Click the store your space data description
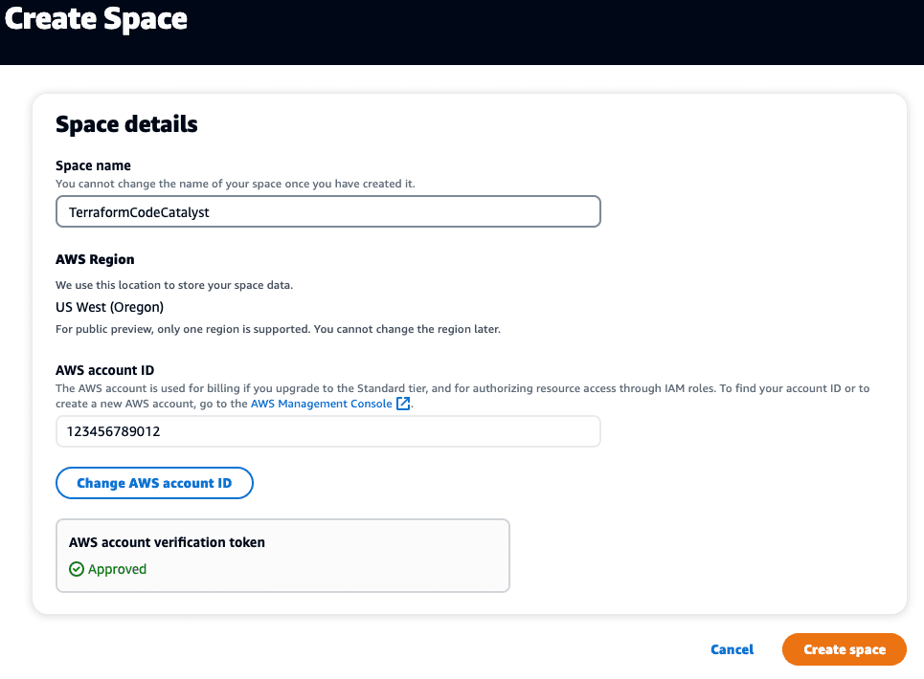This screenshot has height=679, width=924. click(174, 285)
